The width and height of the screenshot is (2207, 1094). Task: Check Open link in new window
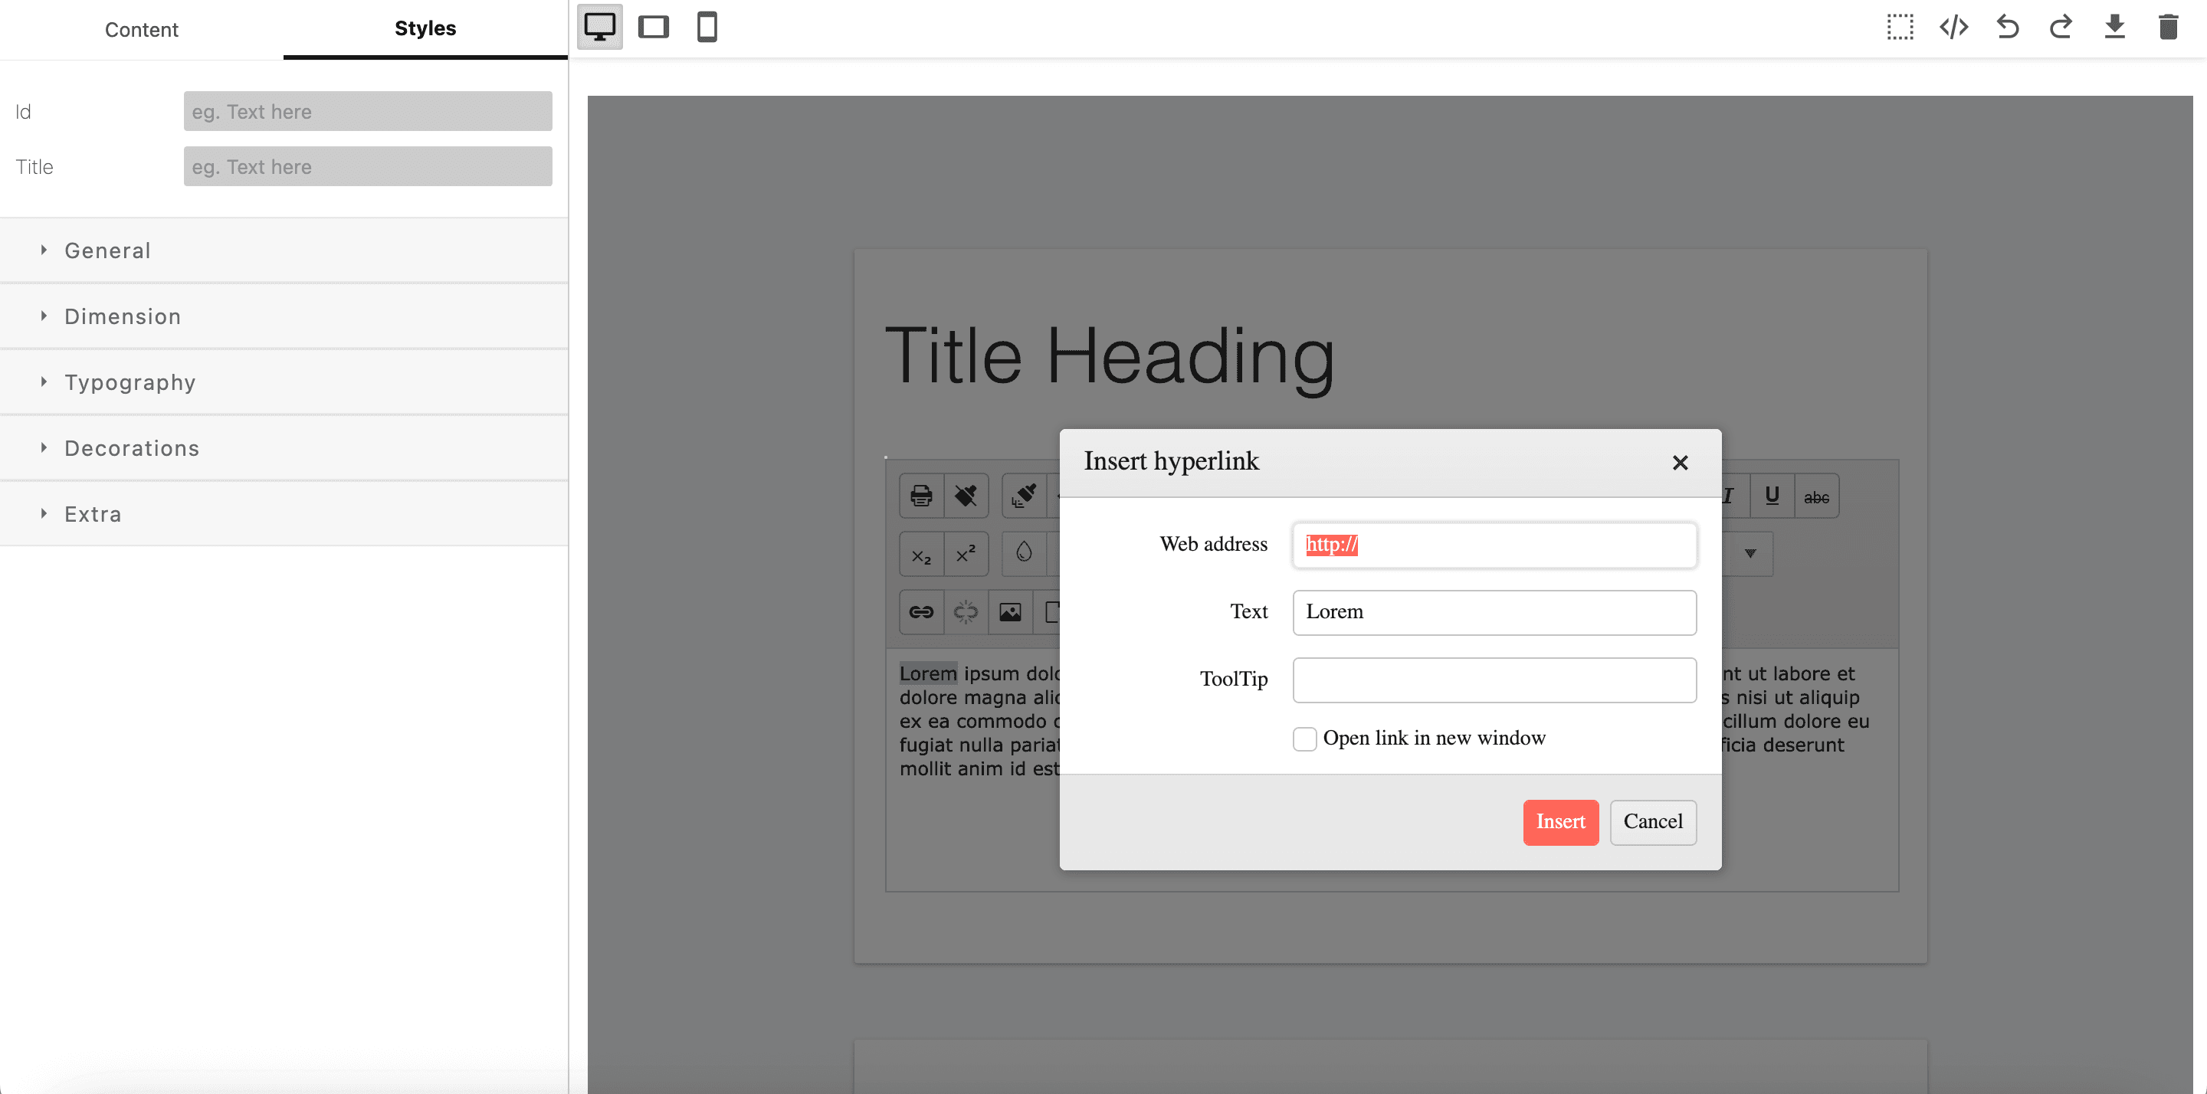[x=1304, y=739]
